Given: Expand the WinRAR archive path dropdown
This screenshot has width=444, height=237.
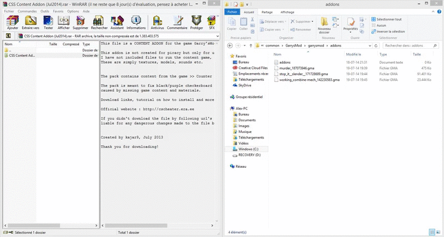Looking at the screenshot, I should (218, 36).
